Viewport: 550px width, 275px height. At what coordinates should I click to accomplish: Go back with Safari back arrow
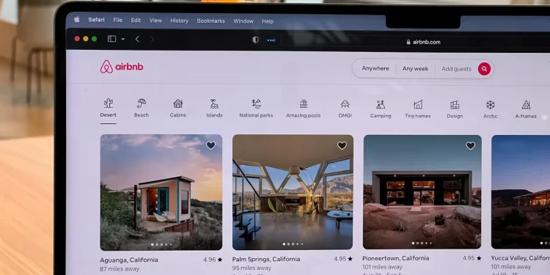(x=137, y=40)
